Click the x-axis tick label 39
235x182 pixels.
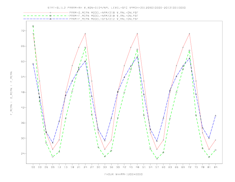tap(118, 167)
